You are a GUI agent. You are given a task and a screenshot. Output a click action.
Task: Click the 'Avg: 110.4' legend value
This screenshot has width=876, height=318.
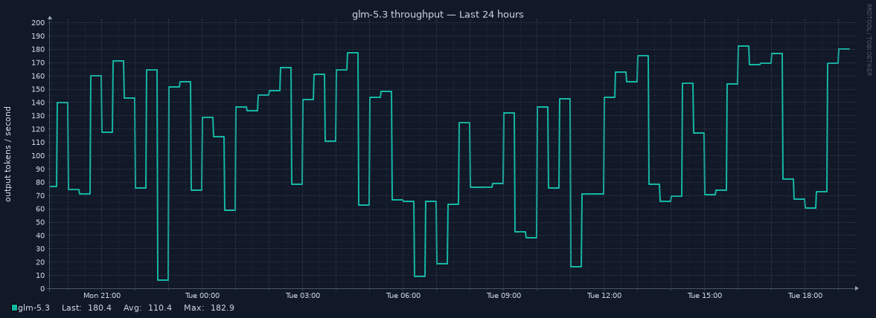pos(147,308)
